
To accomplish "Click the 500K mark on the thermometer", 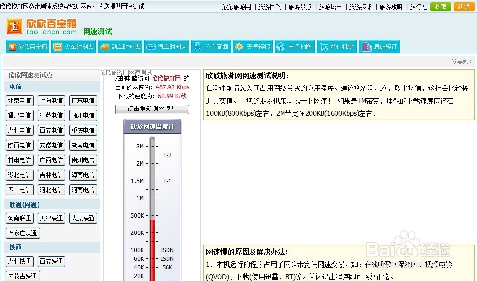I will [137, 216].
